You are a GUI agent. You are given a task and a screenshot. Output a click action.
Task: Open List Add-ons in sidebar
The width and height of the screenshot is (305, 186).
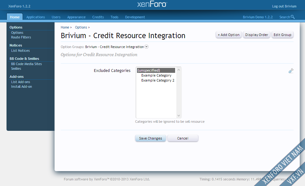21,82
